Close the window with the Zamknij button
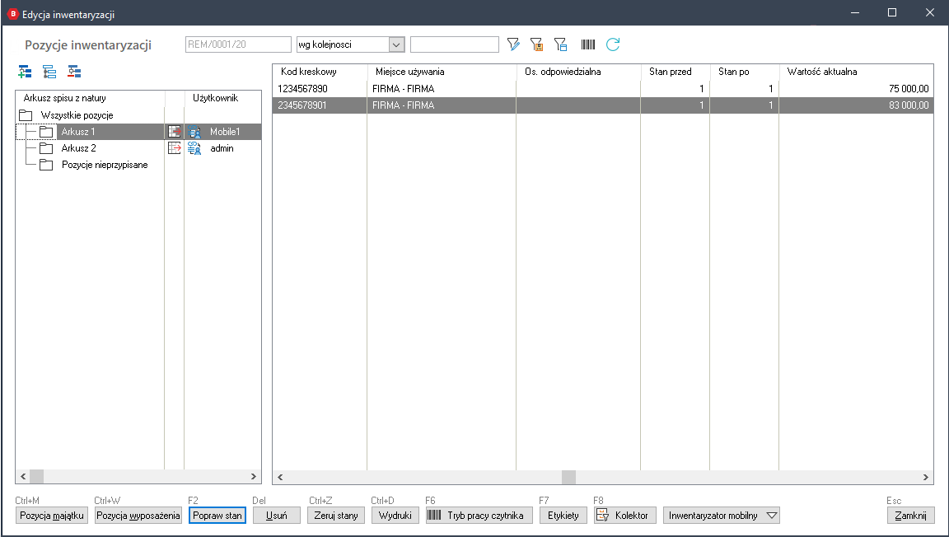The height and width of the screenshot is (537, 949). [911, 516]
